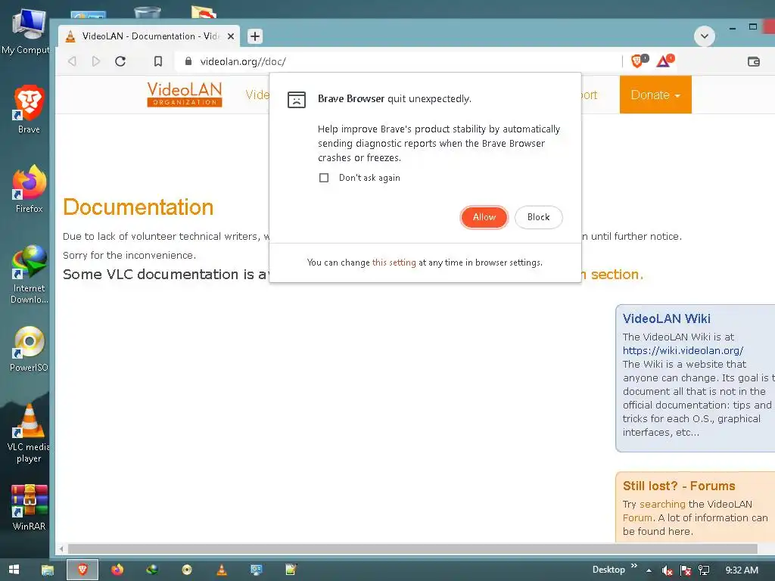Click the "VideoLAN Wiki" box heading
The width and height of the screenshot is (775, 581).
coord(666,318)
